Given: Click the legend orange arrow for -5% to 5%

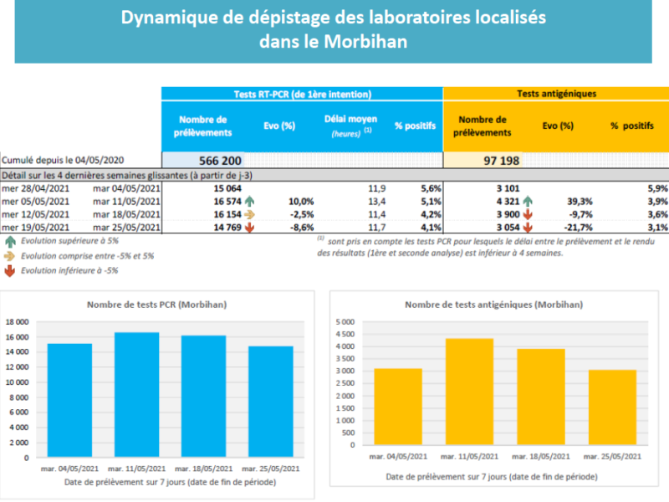Looking at the screenshot, I should coord(9,255).
